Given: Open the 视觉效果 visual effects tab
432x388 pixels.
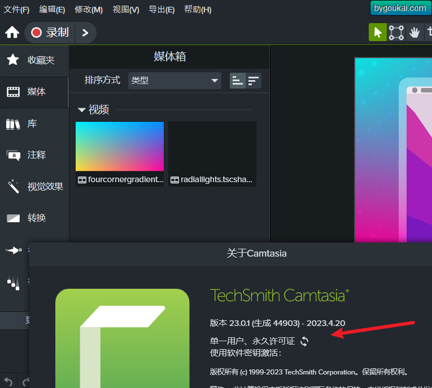Looking at the screenshot, I should [34, 187].
